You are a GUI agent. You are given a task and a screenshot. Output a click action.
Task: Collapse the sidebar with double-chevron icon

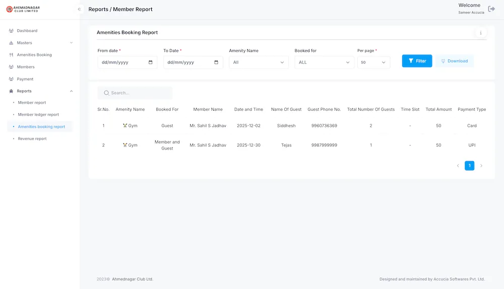click(80, 9)
